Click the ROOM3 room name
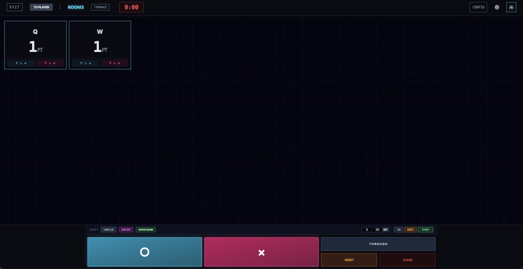The image size is (523, 269). 76,7
